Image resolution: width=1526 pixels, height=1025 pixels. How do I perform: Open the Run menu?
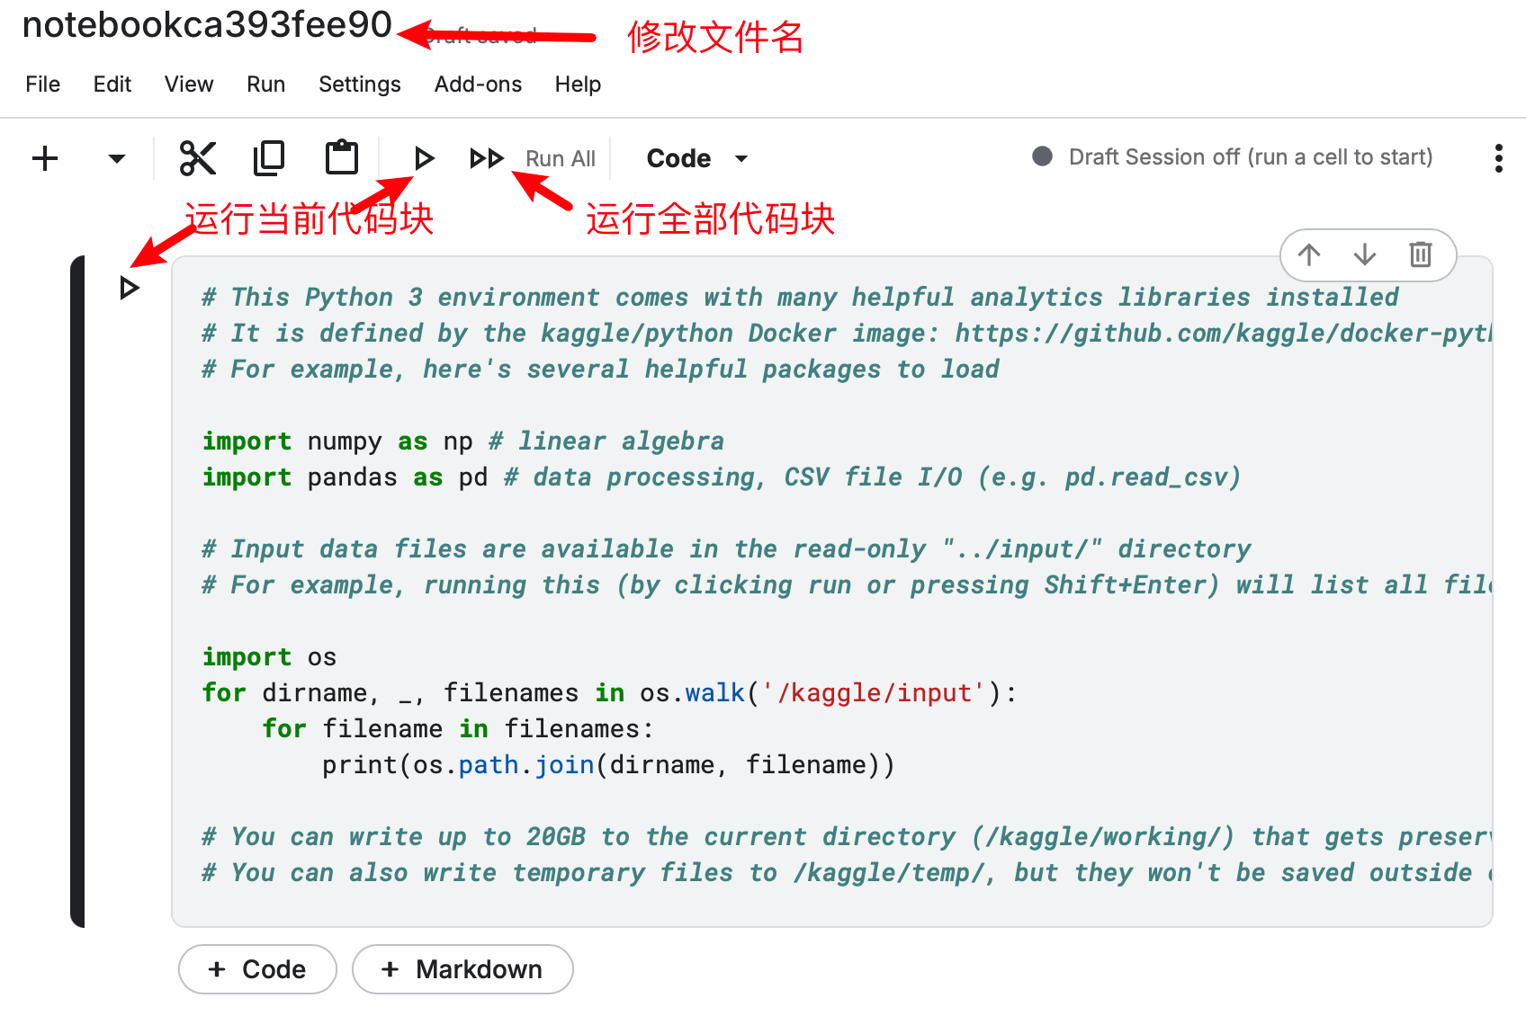pyautogui.click(x=266, y=85)
